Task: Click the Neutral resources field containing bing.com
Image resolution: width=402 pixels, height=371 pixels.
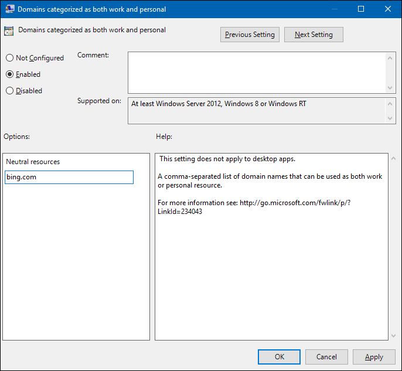Action: (69, 177)
